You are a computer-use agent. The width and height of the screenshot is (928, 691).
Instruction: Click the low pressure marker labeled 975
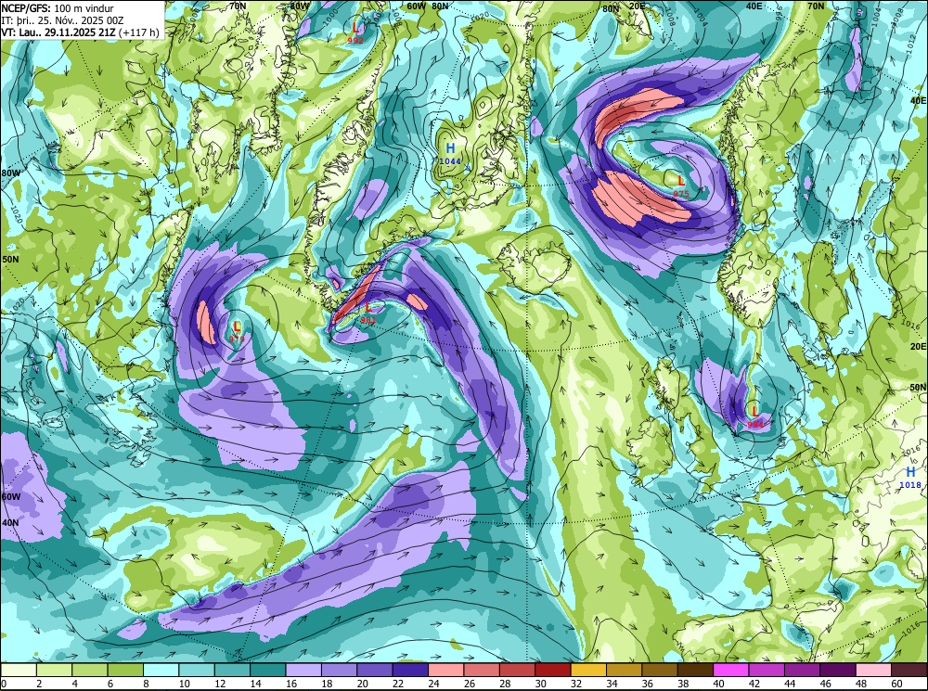pyautogui.click(x=680, y=186)
